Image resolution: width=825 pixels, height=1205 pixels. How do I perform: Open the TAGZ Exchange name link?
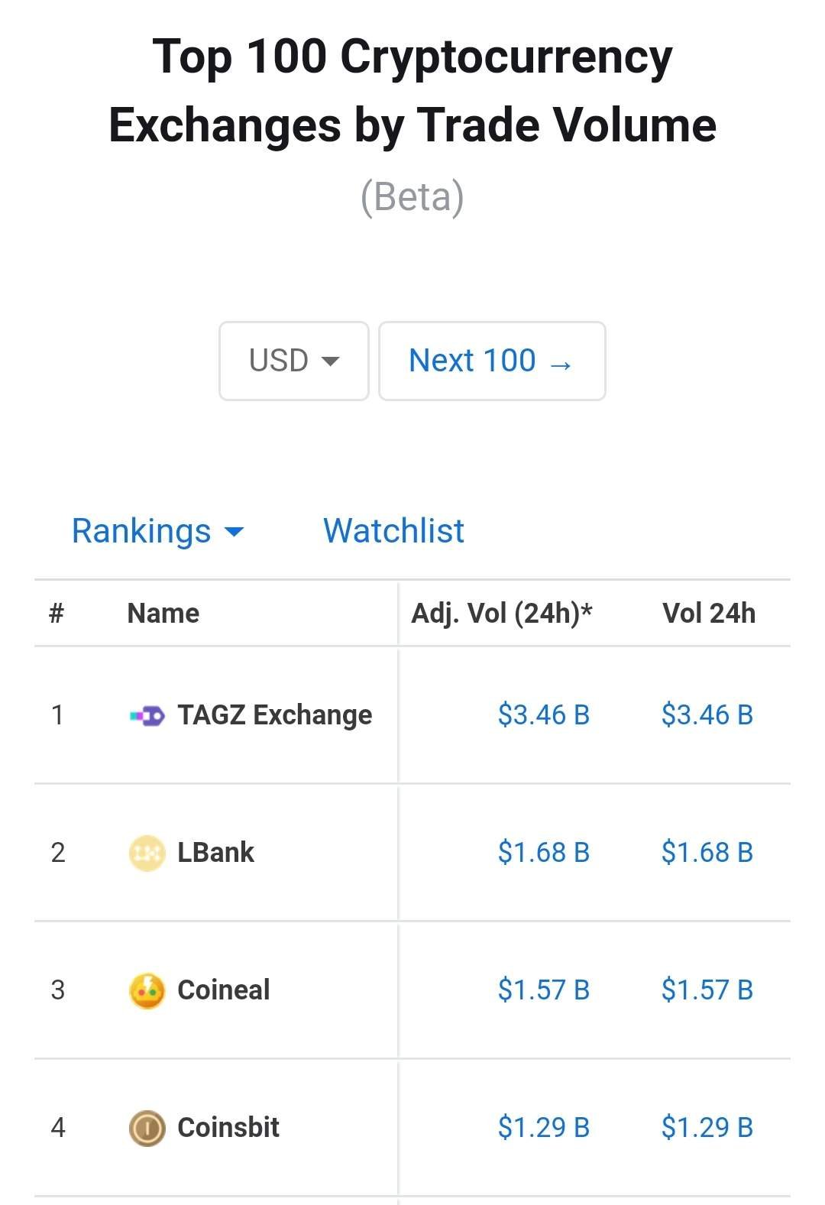click(275, 715)
